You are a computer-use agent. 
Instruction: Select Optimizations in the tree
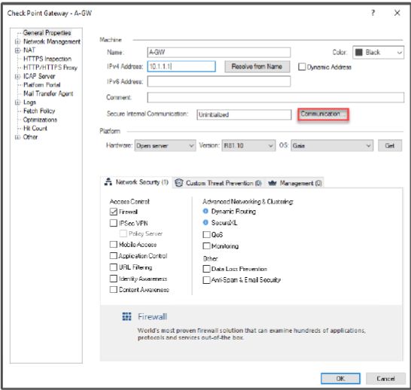pos(40,120)
